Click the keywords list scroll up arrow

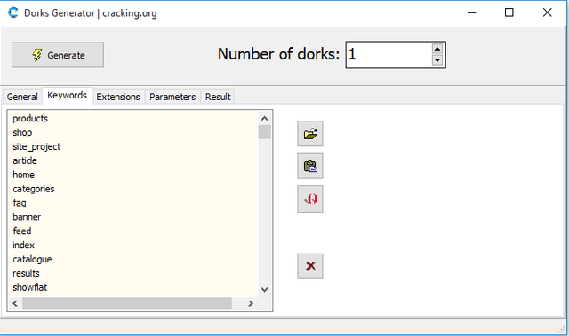click(265, 118)
